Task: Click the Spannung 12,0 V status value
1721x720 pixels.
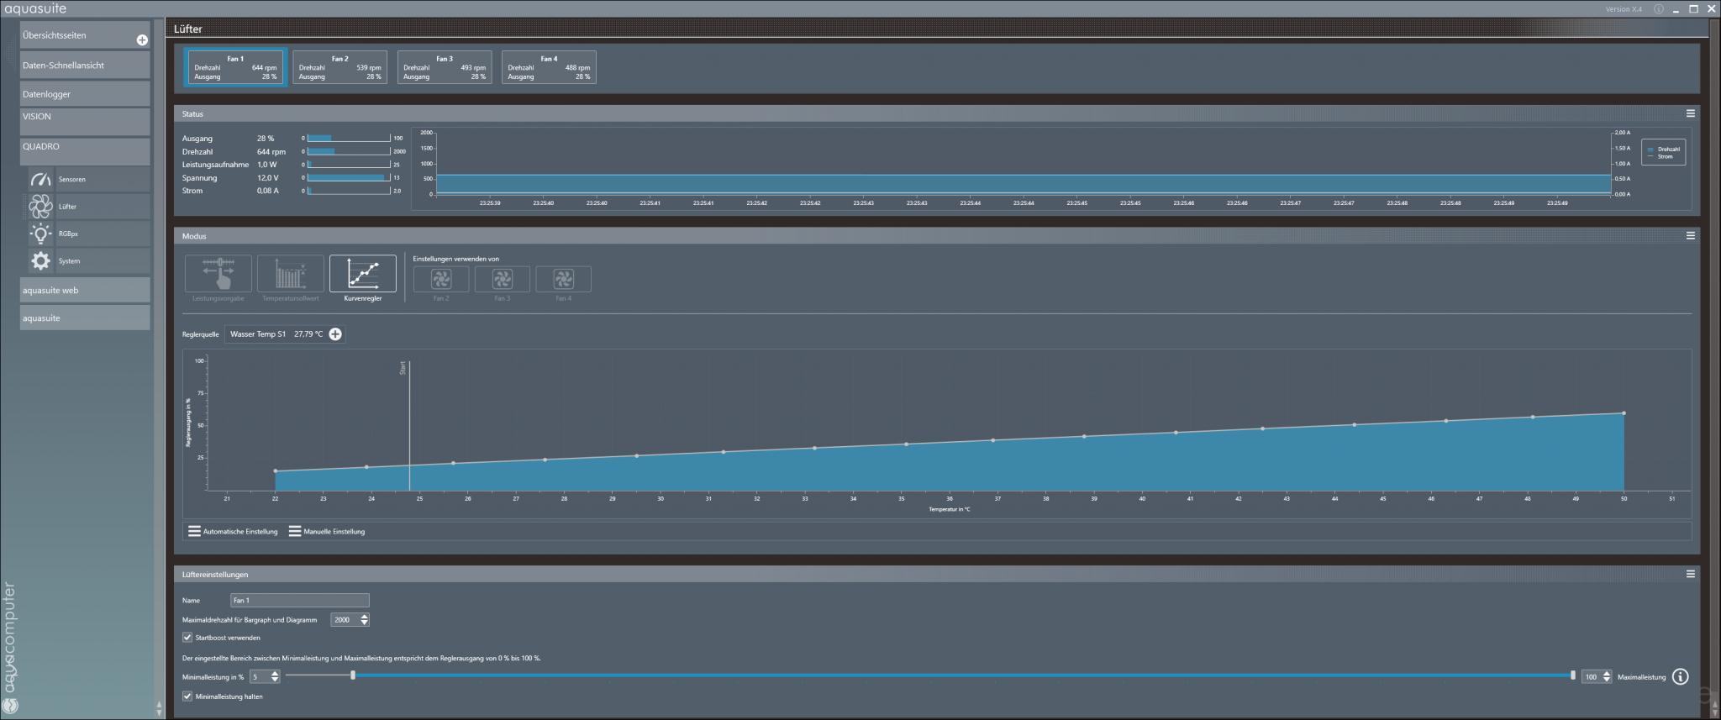Action: pos(268,178)
